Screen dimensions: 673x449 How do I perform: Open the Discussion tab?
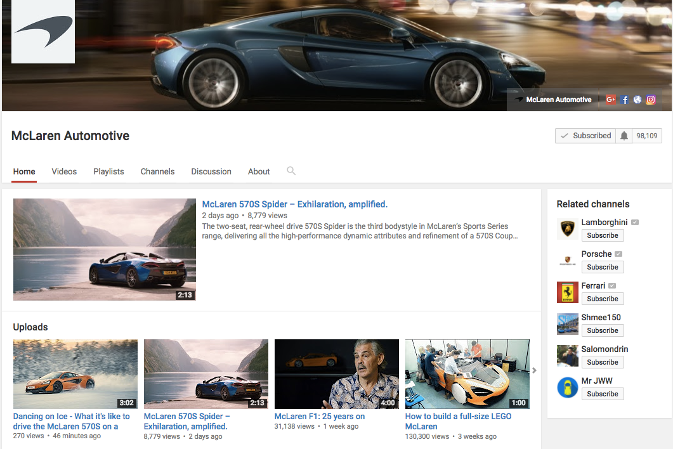[x=211, y=172]
